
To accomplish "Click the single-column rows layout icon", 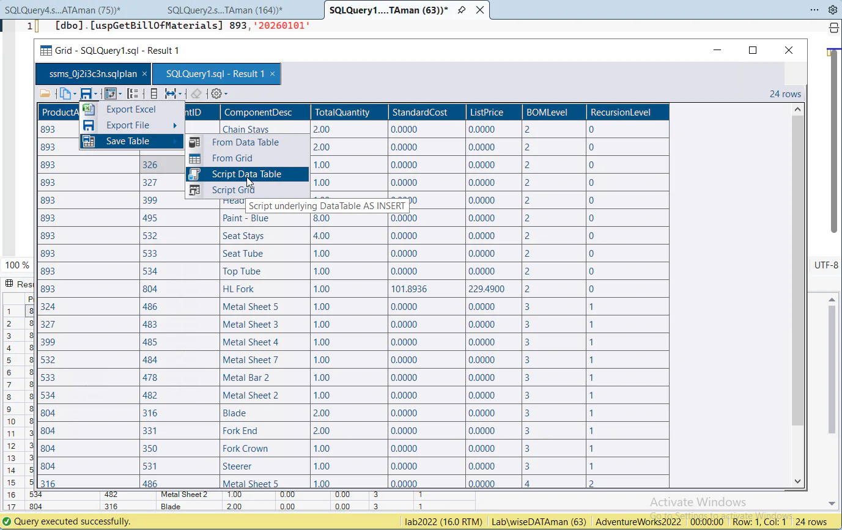I will 154,94.
